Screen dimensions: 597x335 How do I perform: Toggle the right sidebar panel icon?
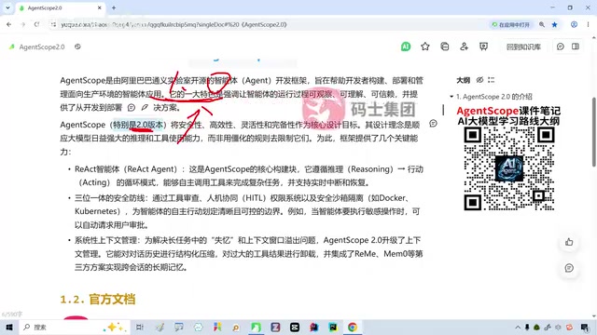pos(576,47)
